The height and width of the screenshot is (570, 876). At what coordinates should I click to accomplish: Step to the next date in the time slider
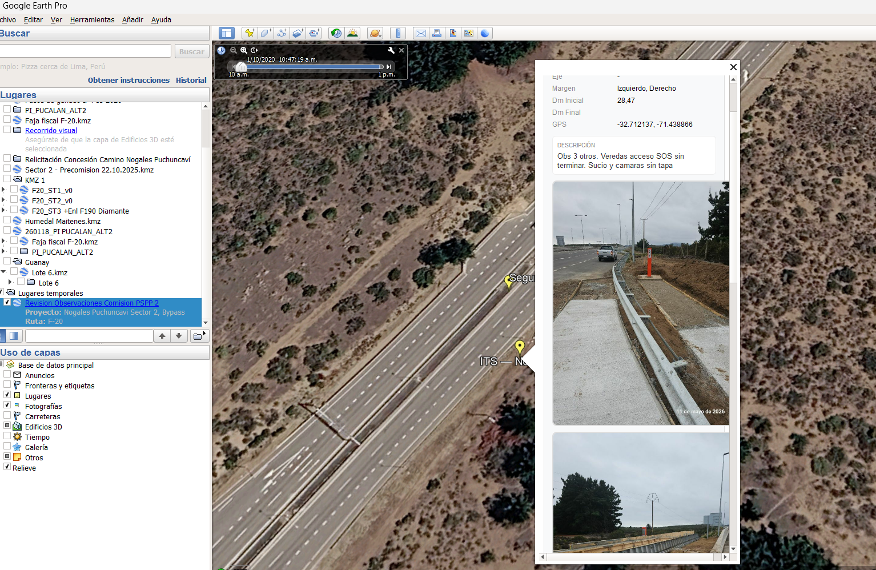(389, 67)
